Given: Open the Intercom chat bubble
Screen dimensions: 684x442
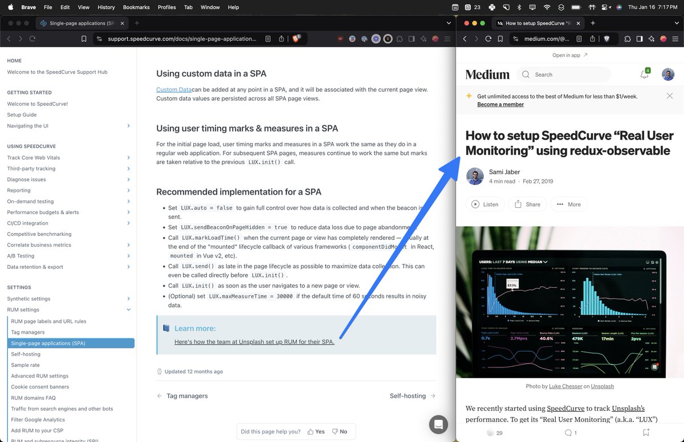Looking at the screenshot, I should 438,424.
